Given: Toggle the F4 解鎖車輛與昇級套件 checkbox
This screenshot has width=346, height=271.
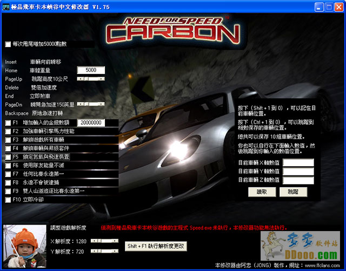Looking at the screenshot, I should [8, 148].
